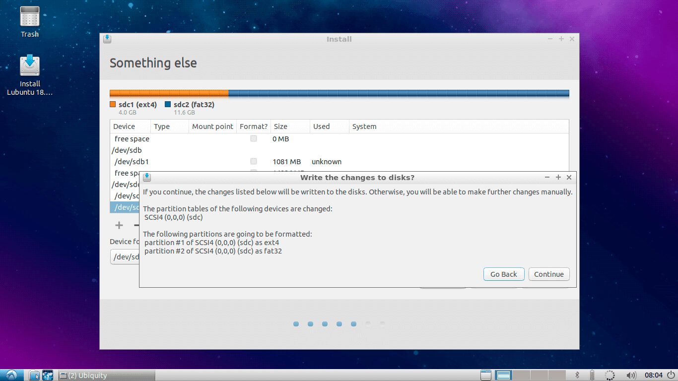Image resolution: width=678 pixels, height=381 pixels.
Task: Adjust sound via the volume tray icon
Action: (631, 375)
